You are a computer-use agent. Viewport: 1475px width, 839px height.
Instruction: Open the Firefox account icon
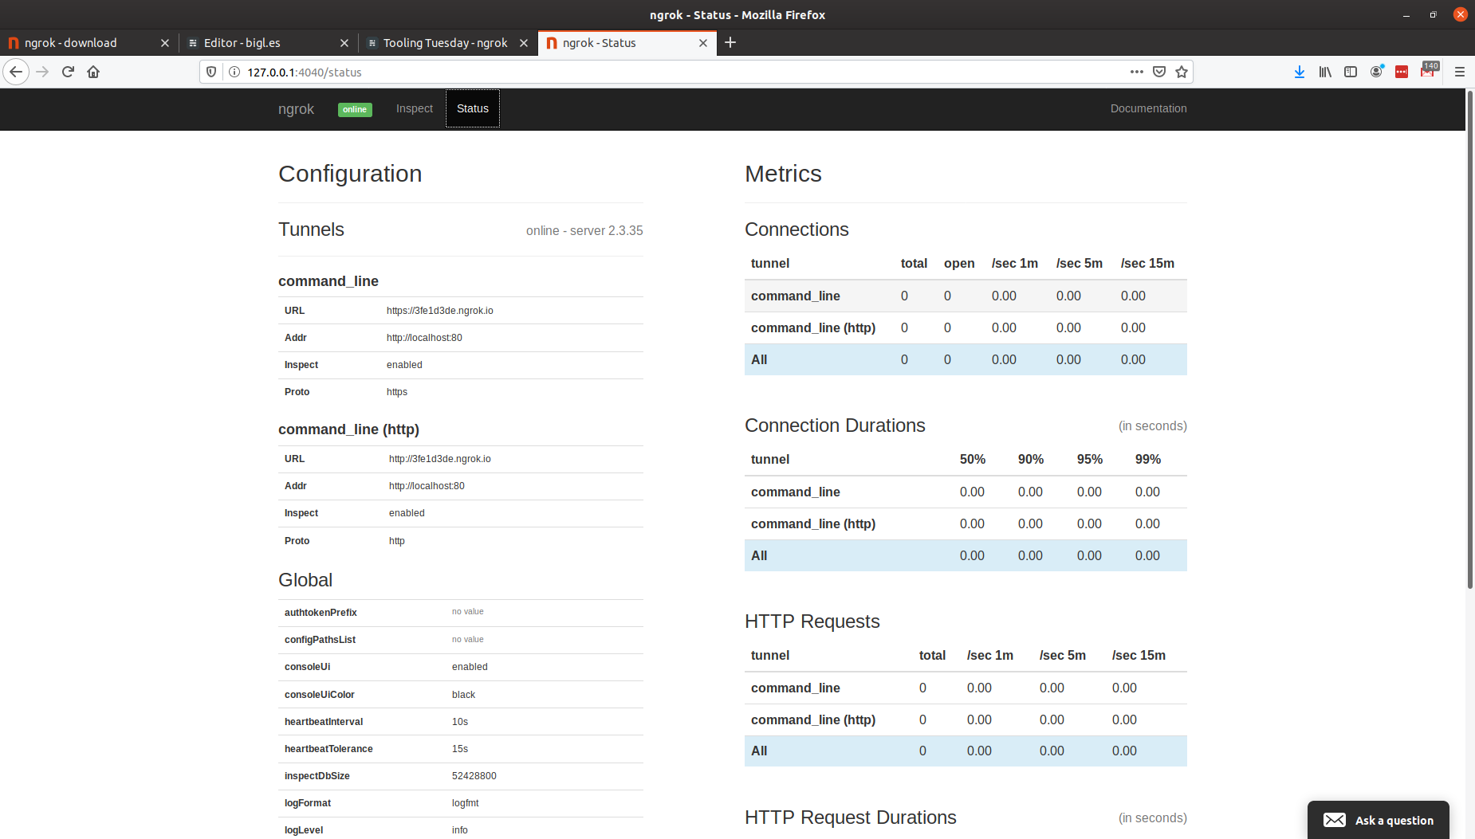point(1376,72)
